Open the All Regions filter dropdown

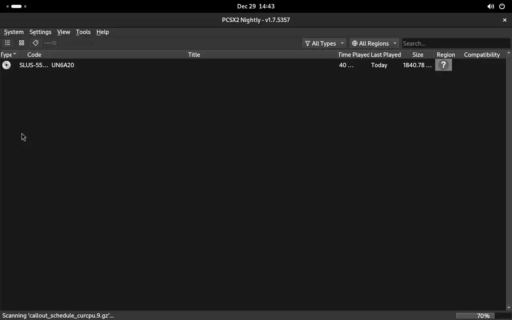point(374,43)
